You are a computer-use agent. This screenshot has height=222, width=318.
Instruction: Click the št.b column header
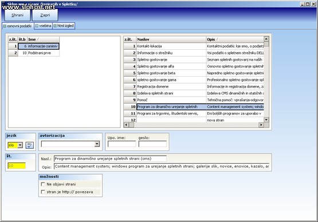pos(22,39)
